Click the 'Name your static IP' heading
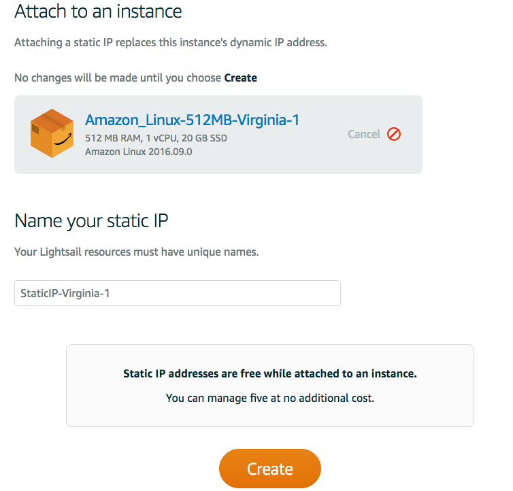Viewport: 513px width, 491px height. (x=91, y=221)
